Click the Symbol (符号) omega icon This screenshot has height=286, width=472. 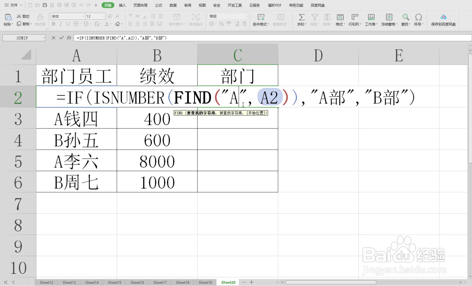click(418, 17)
